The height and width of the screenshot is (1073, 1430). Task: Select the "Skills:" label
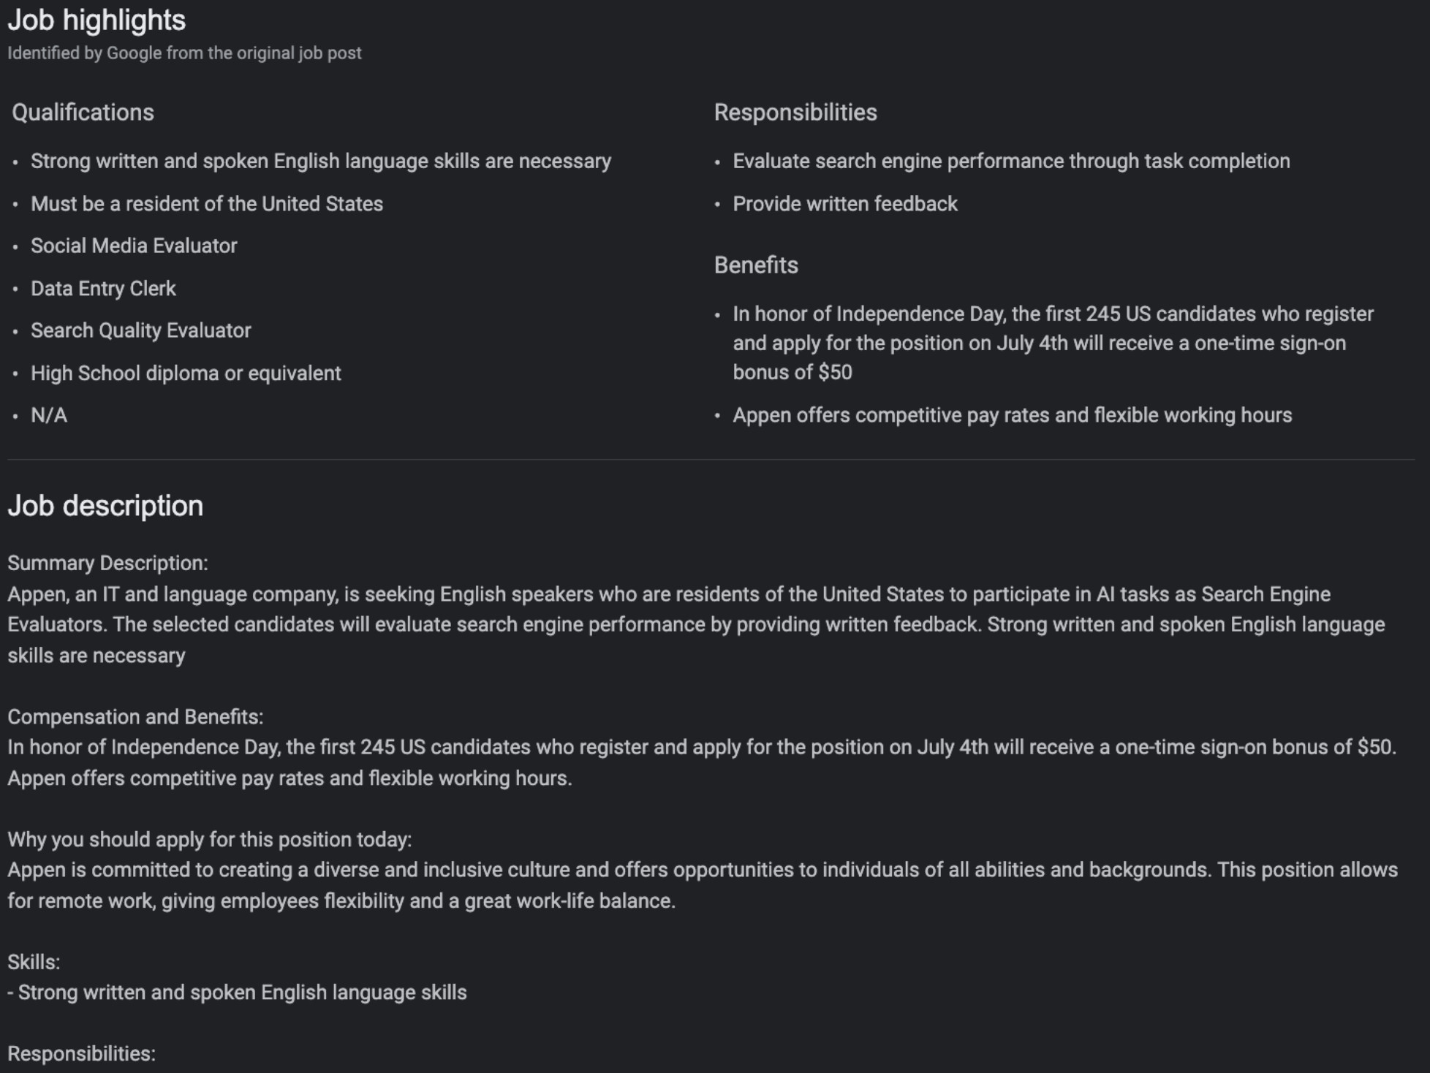pos(34,963)
